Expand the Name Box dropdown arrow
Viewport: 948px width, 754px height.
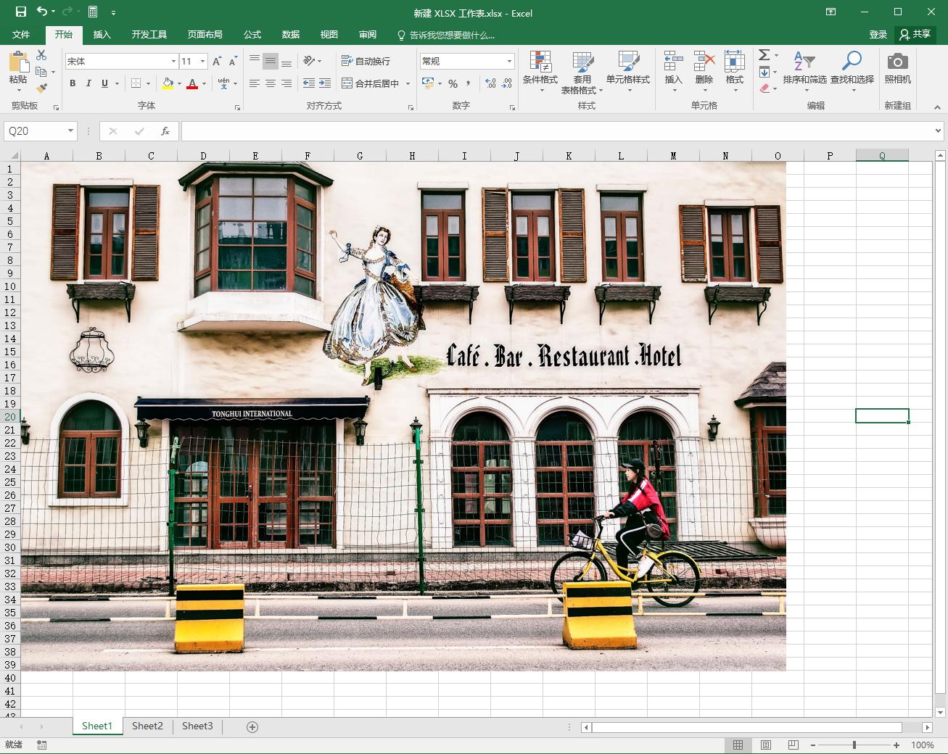tap(70, 131)
